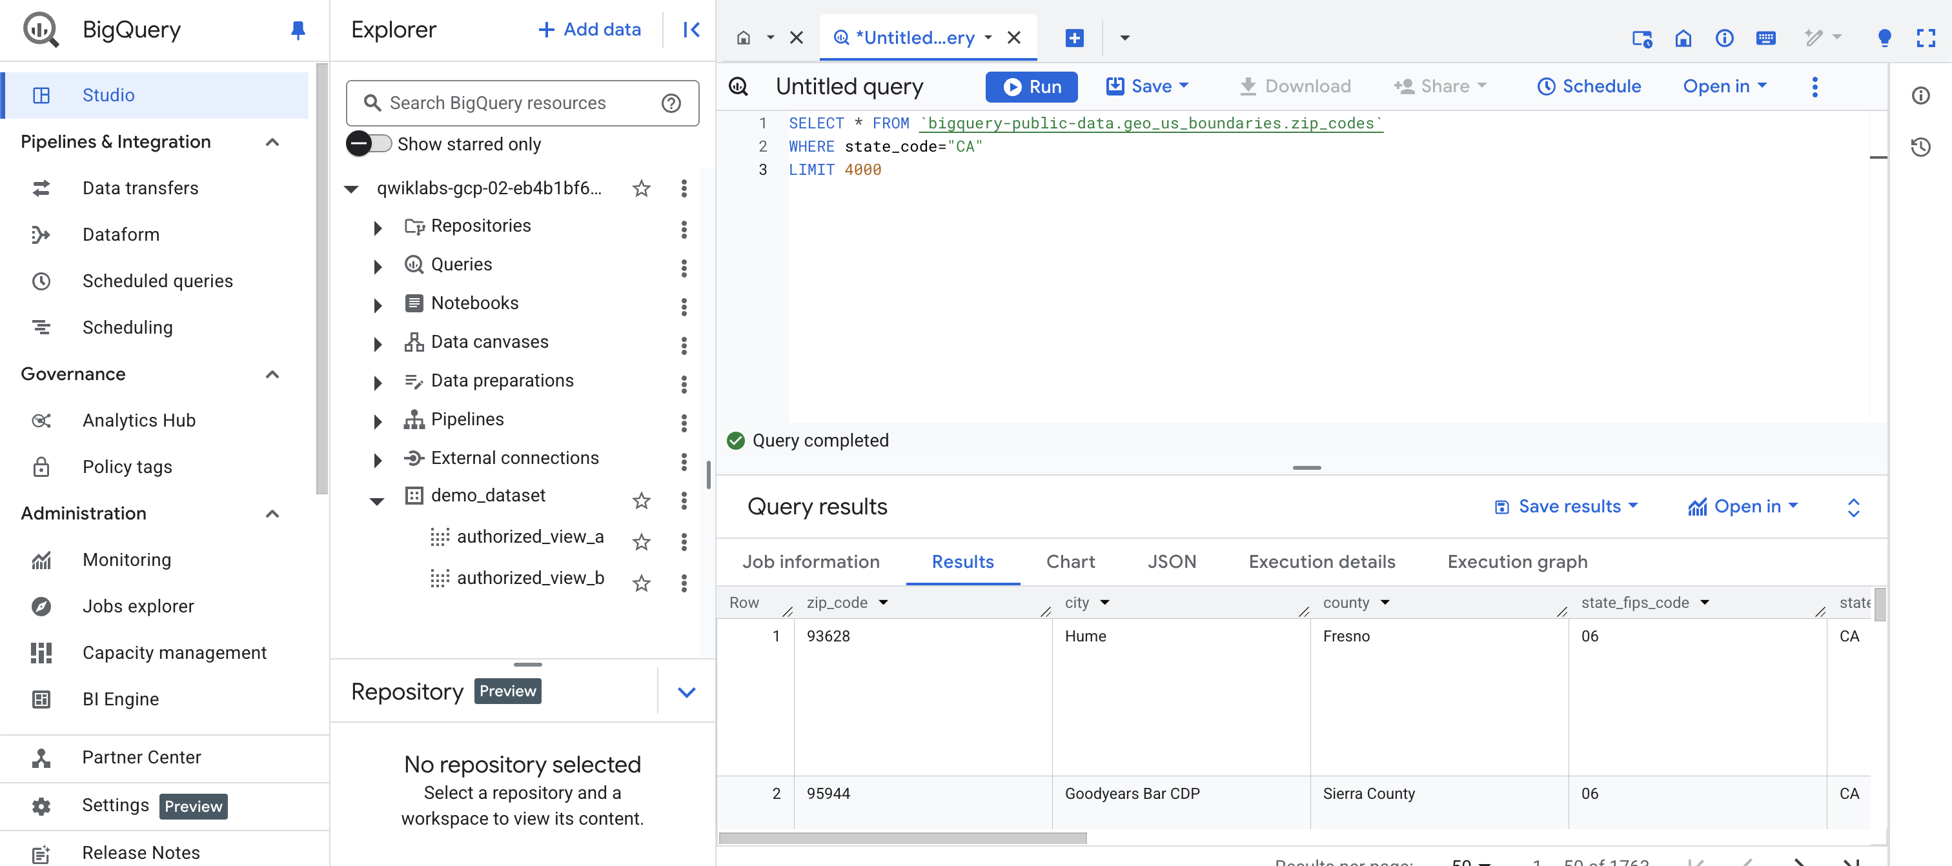This screenshot has width=1952, height=866.
Task: Switch to Execution details tab
Action: 1321,561
